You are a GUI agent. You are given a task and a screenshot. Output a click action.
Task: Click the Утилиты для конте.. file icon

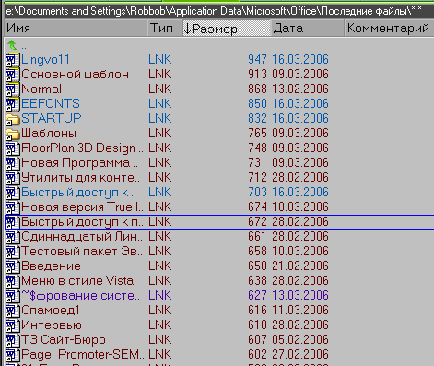coord(12,178)
